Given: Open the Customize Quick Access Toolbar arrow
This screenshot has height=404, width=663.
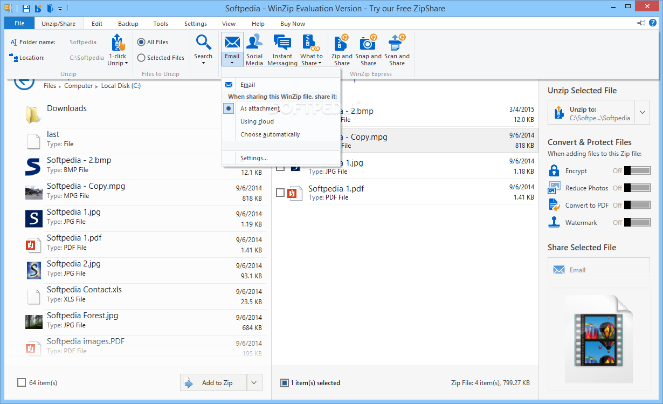Looking at the screenshot, I should coord(60,9).
